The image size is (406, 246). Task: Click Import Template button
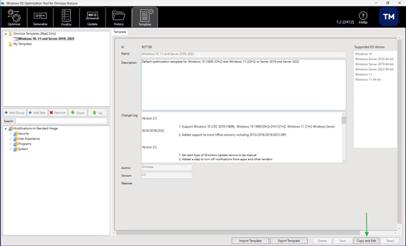click(250, 241)
